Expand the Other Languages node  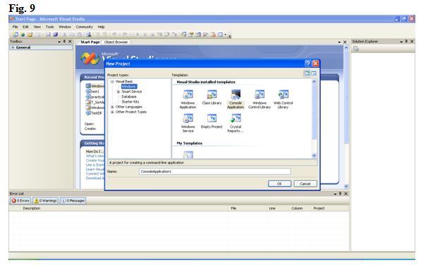[112, 107]
